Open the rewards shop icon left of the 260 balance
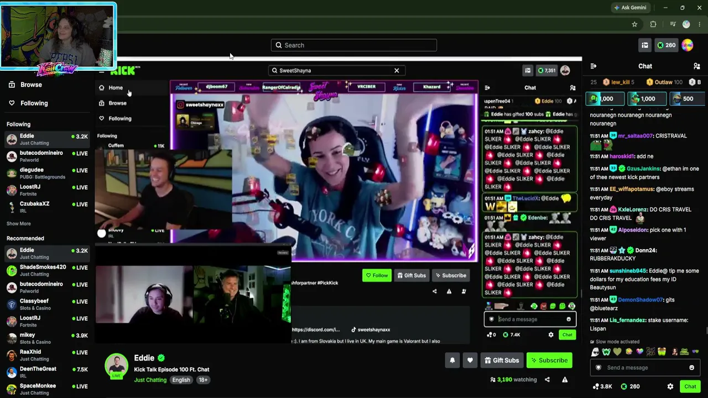Image resolution: width=708 pixels, height=398 pixels. pyautogui.click(x=644, y=45)
